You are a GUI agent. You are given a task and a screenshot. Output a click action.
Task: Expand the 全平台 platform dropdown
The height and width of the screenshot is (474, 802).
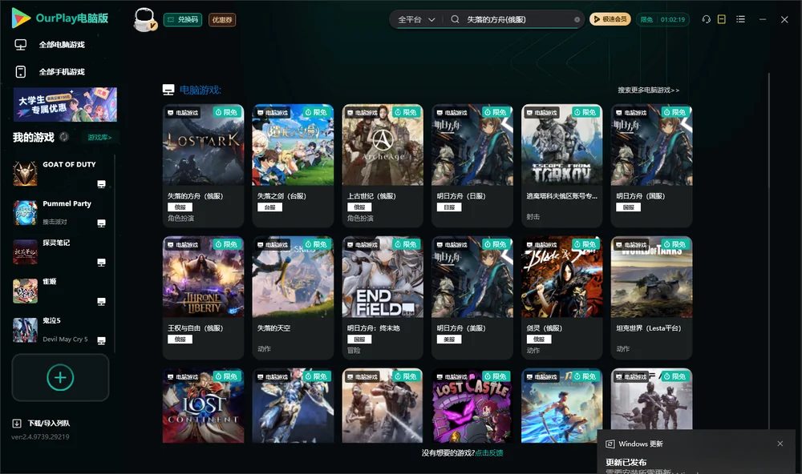pos(416,19)
